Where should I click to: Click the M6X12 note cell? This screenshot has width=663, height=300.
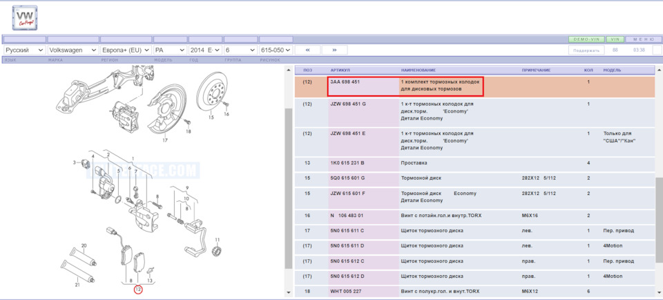point(530,292)
